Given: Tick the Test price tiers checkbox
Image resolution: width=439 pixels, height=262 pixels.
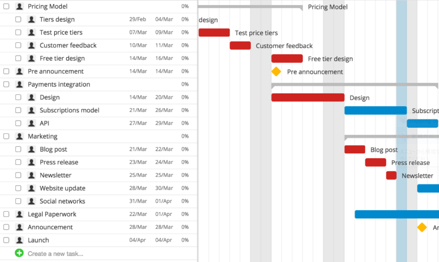Looking at the screenshot, I should (x=18, y=32).
